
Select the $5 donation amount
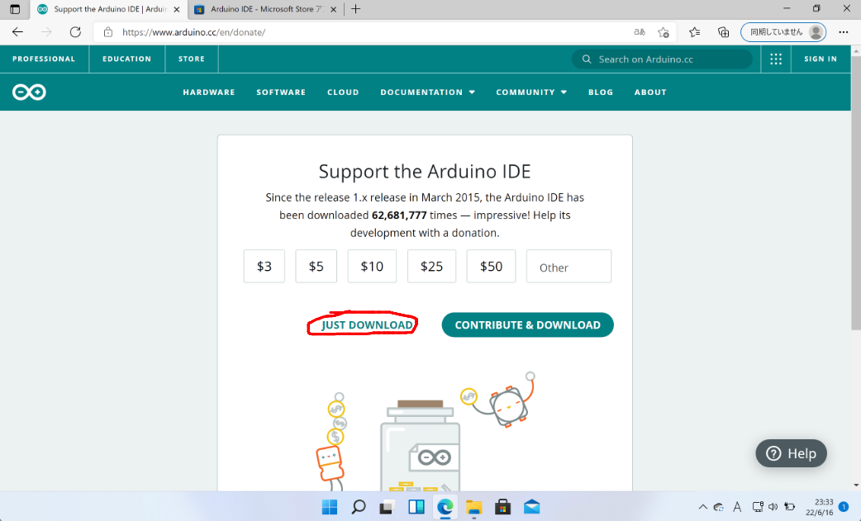coord(316,266)
